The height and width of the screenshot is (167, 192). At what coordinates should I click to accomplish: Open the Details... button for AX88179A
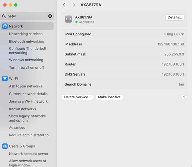tap(175, 17)
